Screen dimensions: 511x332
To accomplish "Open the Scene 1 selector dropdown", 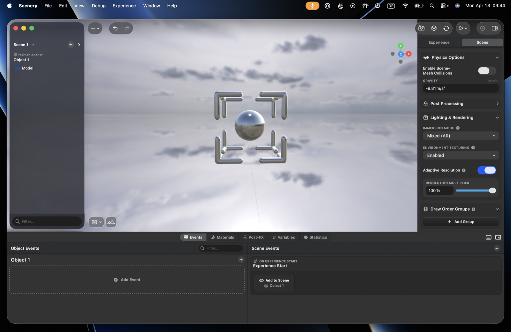I will coord(24,45).
